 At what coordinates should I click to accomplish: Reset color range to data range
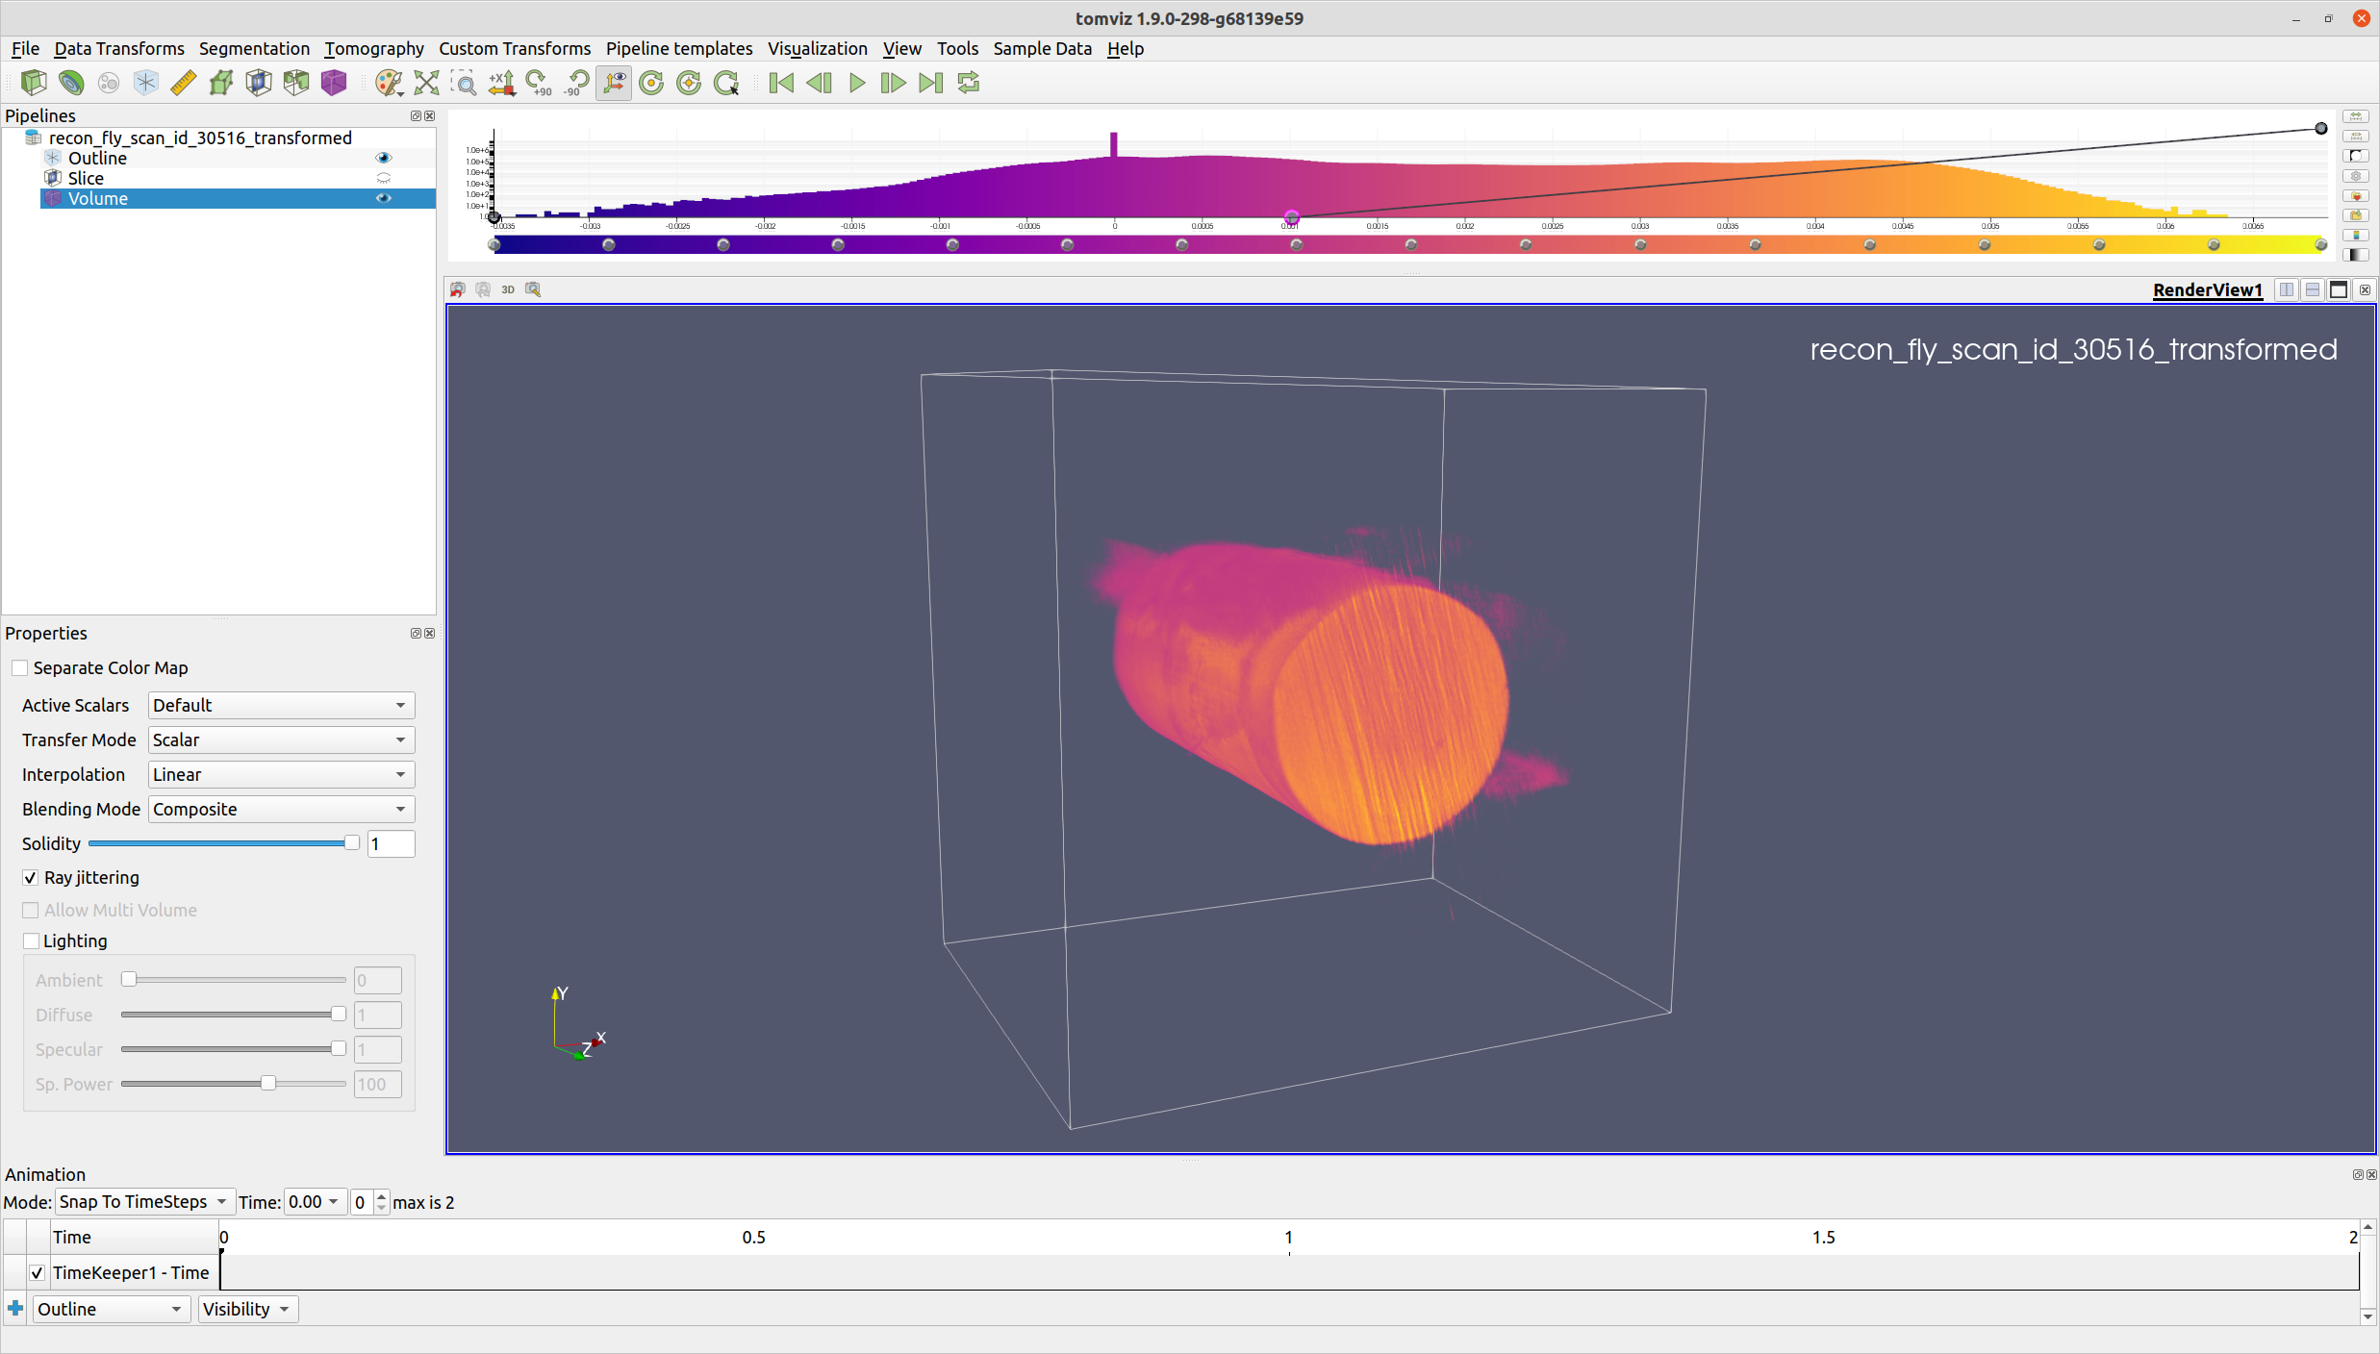click(x=2356, y=116)
